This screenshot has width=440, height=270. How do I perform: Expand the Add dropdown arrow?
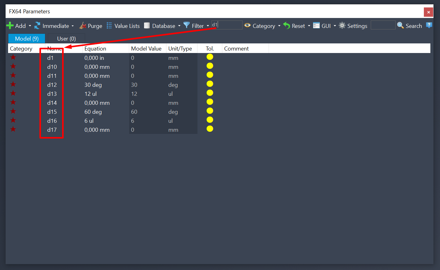30,26
